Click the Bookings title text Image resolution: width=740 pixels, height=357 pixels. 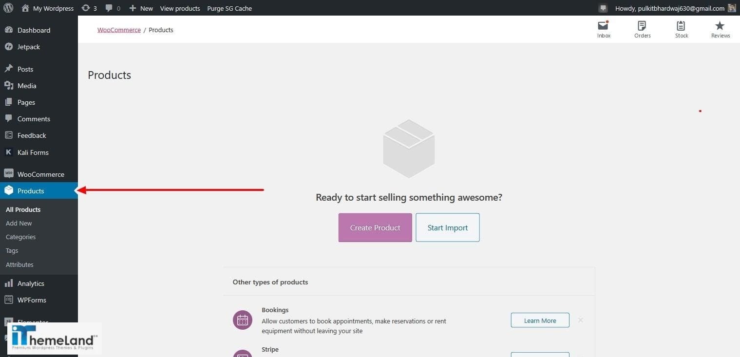pos(275,310)
